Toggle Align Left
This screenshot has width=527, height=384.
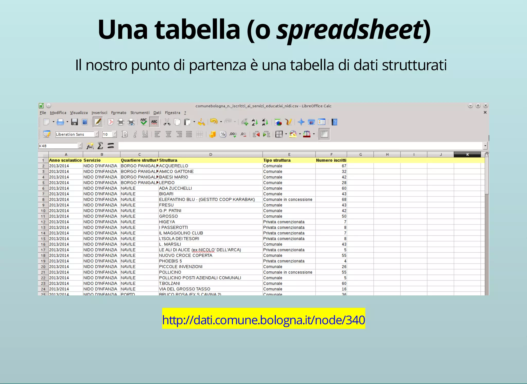pyautogui.click(x=157, y=134)
